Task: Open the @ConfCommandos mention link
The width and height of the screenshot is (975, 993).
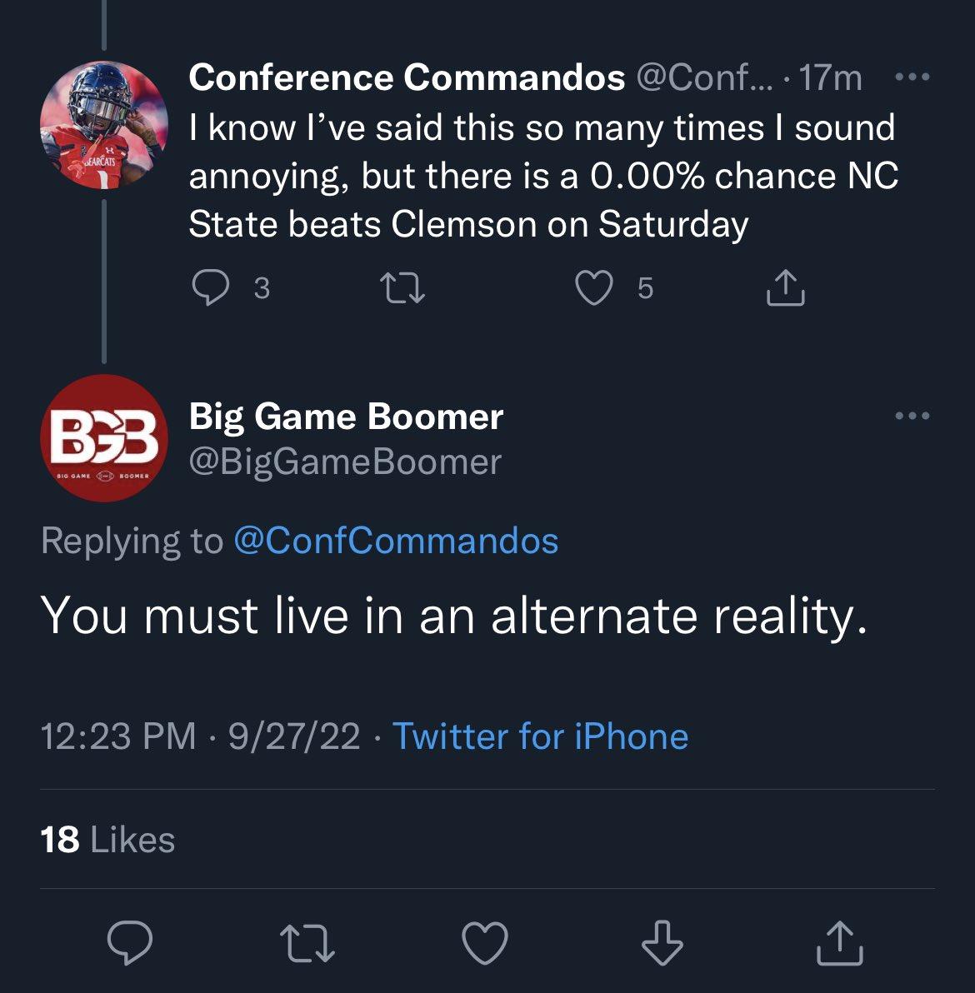Action: tap(396, 541)
